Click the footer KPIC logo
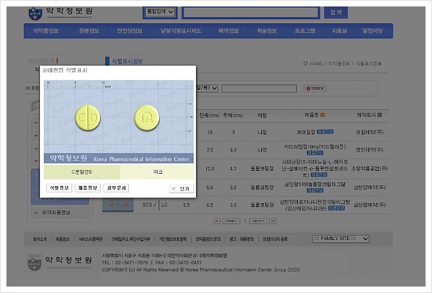 [x=34, y=263]
